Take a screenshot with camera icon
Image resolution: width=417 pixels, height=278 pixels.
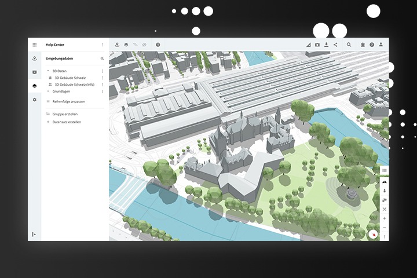click(317, 45)
